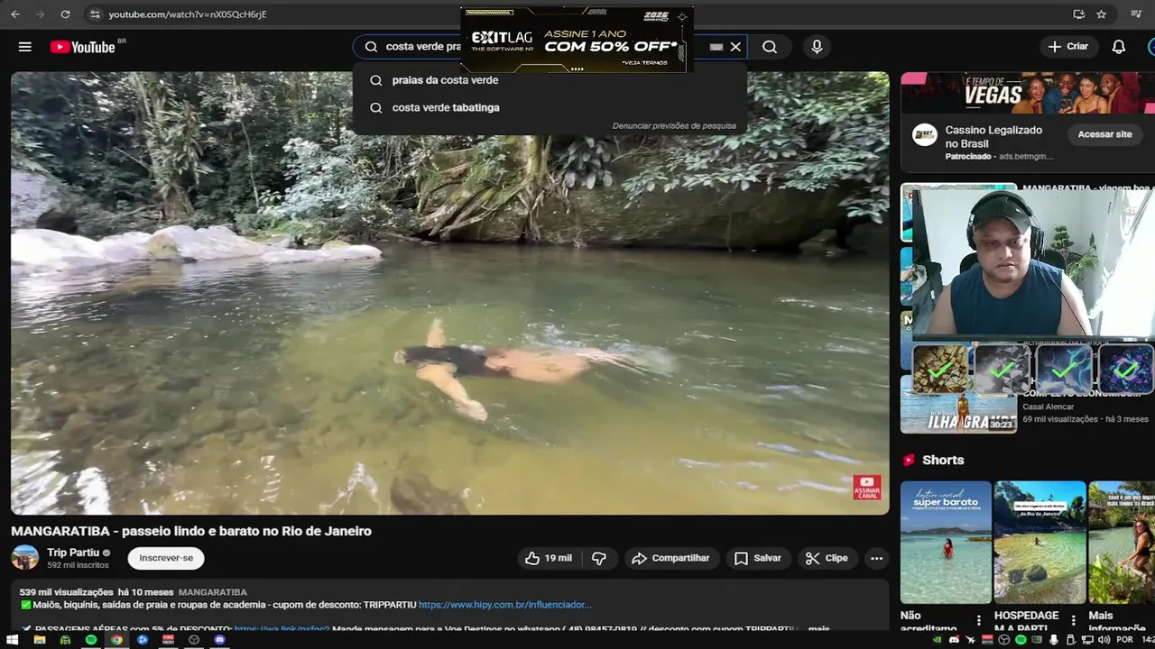The height and width of the screenshot is (649, 1155).
Task: Click the browser address bar URL
Action: [188, 14]
